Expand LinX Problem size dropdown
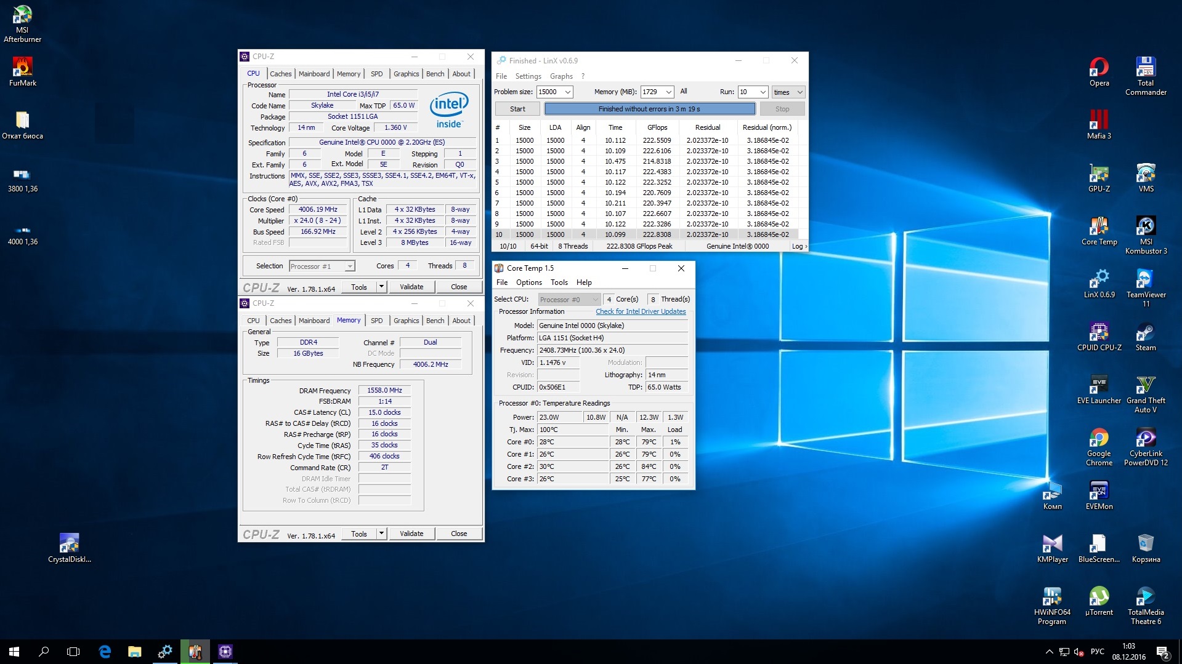 567,92
